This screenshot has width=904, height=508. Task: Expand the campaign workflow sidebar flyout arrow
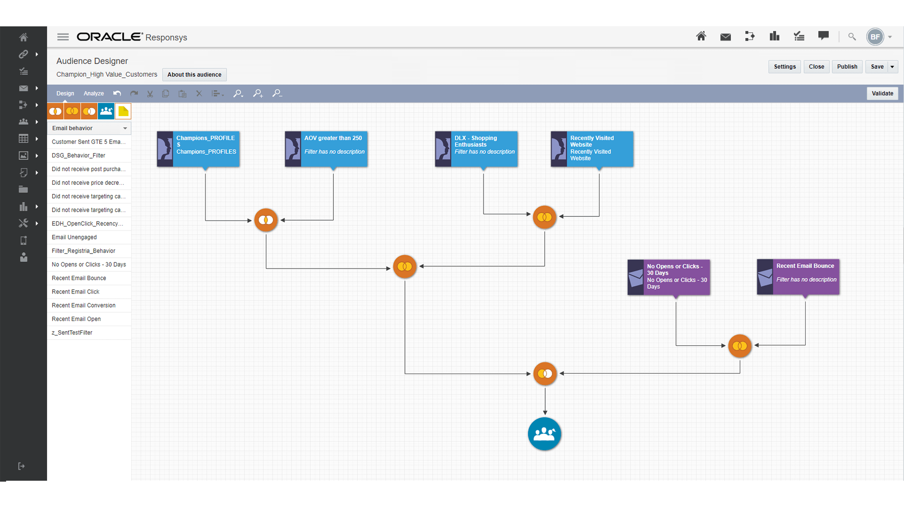pos(37,105)
